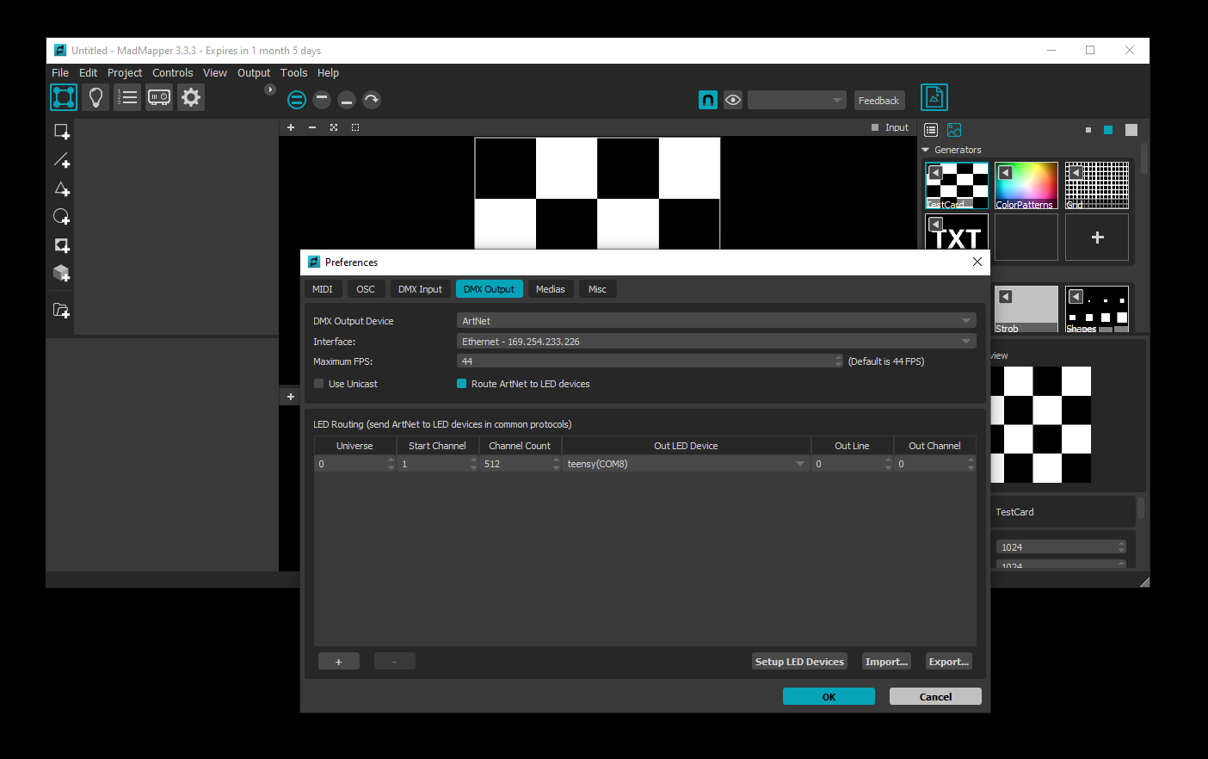Select the ColorPatterns generator thumbnail
The height and width of the screenshot is (759, 1208).
pos(1026,185)
